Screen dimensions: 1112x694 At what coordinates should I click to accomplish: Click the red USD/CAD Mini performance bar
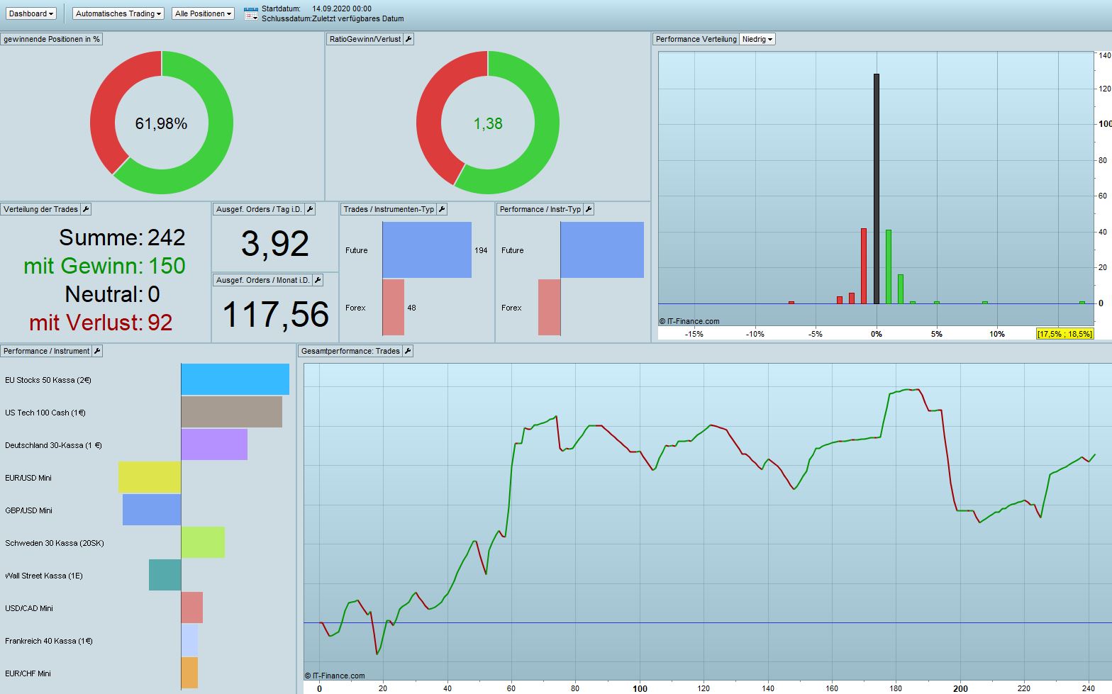point(192,608)
